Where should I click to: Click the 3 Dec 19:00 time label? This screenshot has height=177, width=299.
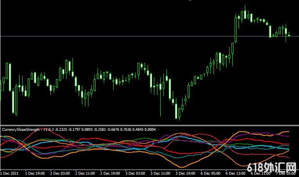point(185,173)
